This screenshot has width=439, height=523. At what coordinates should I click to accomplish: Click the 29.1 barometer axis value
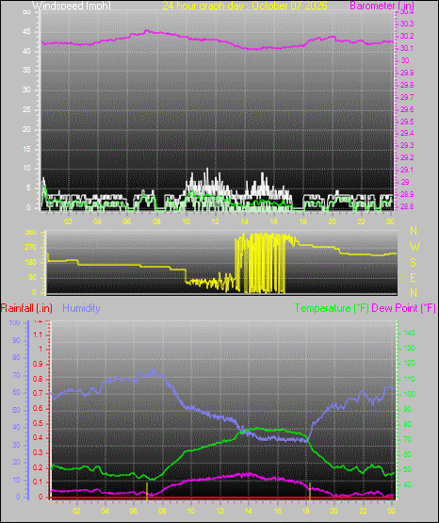[x=407, y=171]
